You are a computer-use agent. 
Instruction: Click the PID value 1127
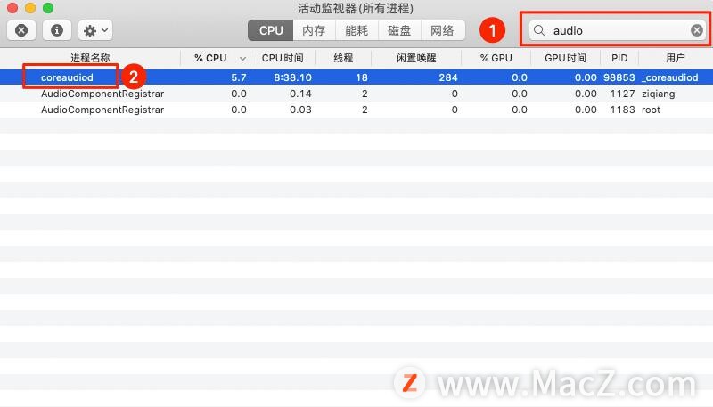pyautogui.click(x=622, y=94)
